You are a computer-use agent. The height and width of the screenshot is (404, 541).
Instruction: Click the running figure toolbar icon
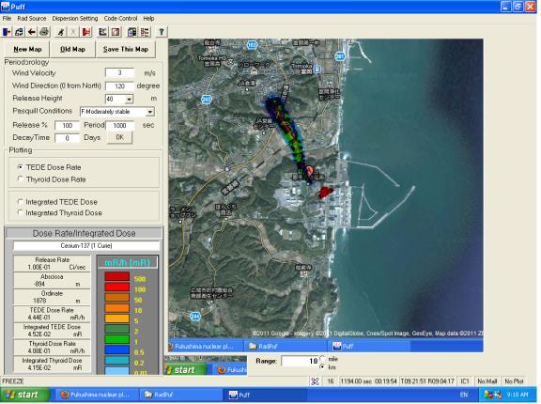[x=61, y=32]
